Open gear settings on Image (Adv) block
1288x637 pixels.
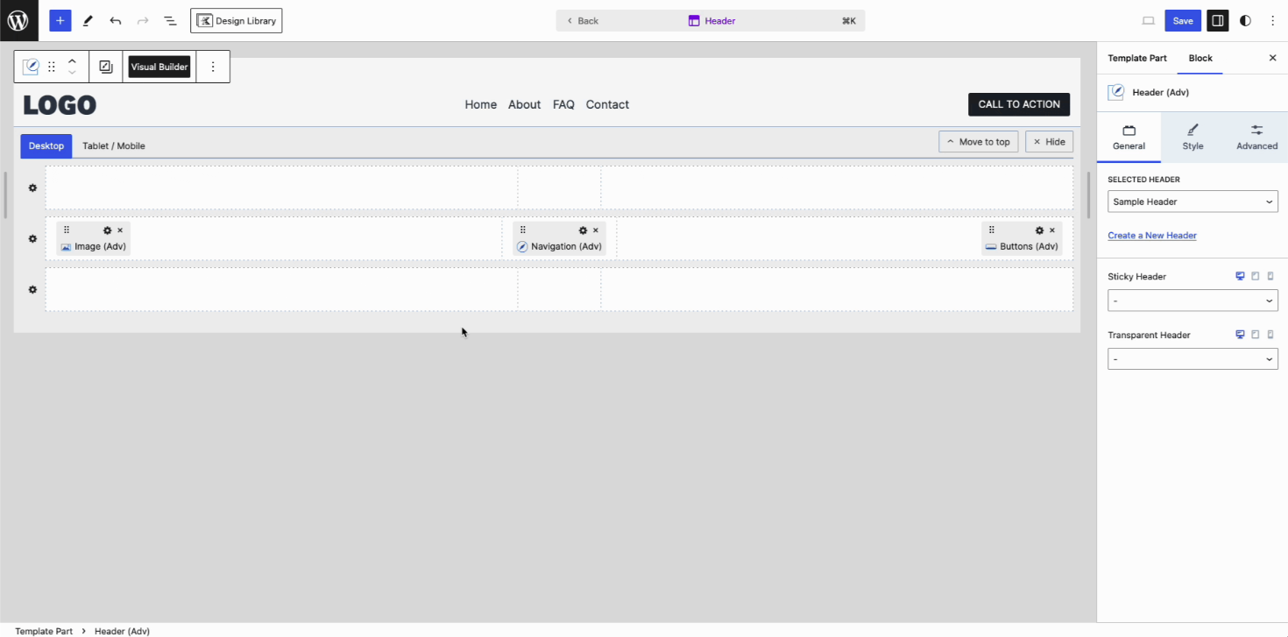coord(108,230)
